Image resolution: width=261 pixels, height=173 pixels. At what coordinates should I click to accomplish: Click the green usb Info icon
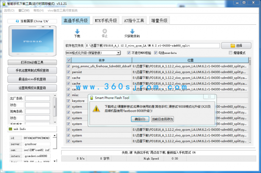(x=10, y=129)
